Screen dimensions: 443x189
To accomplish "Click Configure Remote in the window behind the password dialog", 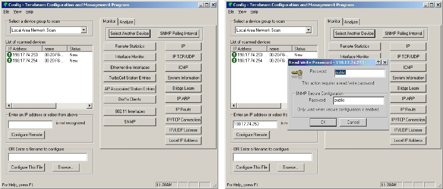I will click(x=252, y=135).
